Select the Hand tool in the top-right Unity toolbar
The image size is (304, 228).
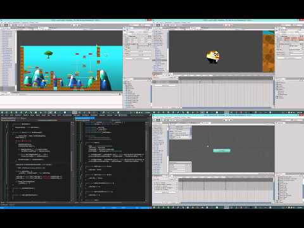tap(155, 25)
